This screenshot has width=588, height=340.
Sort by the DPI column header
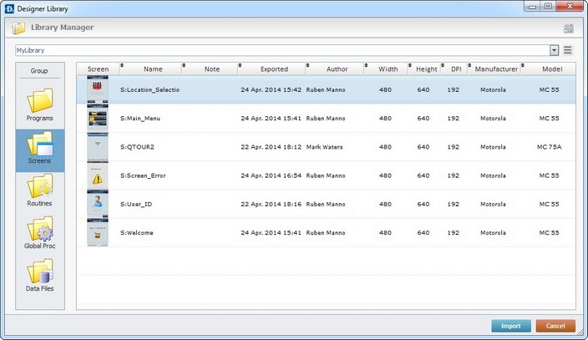[x=456, y=69]
